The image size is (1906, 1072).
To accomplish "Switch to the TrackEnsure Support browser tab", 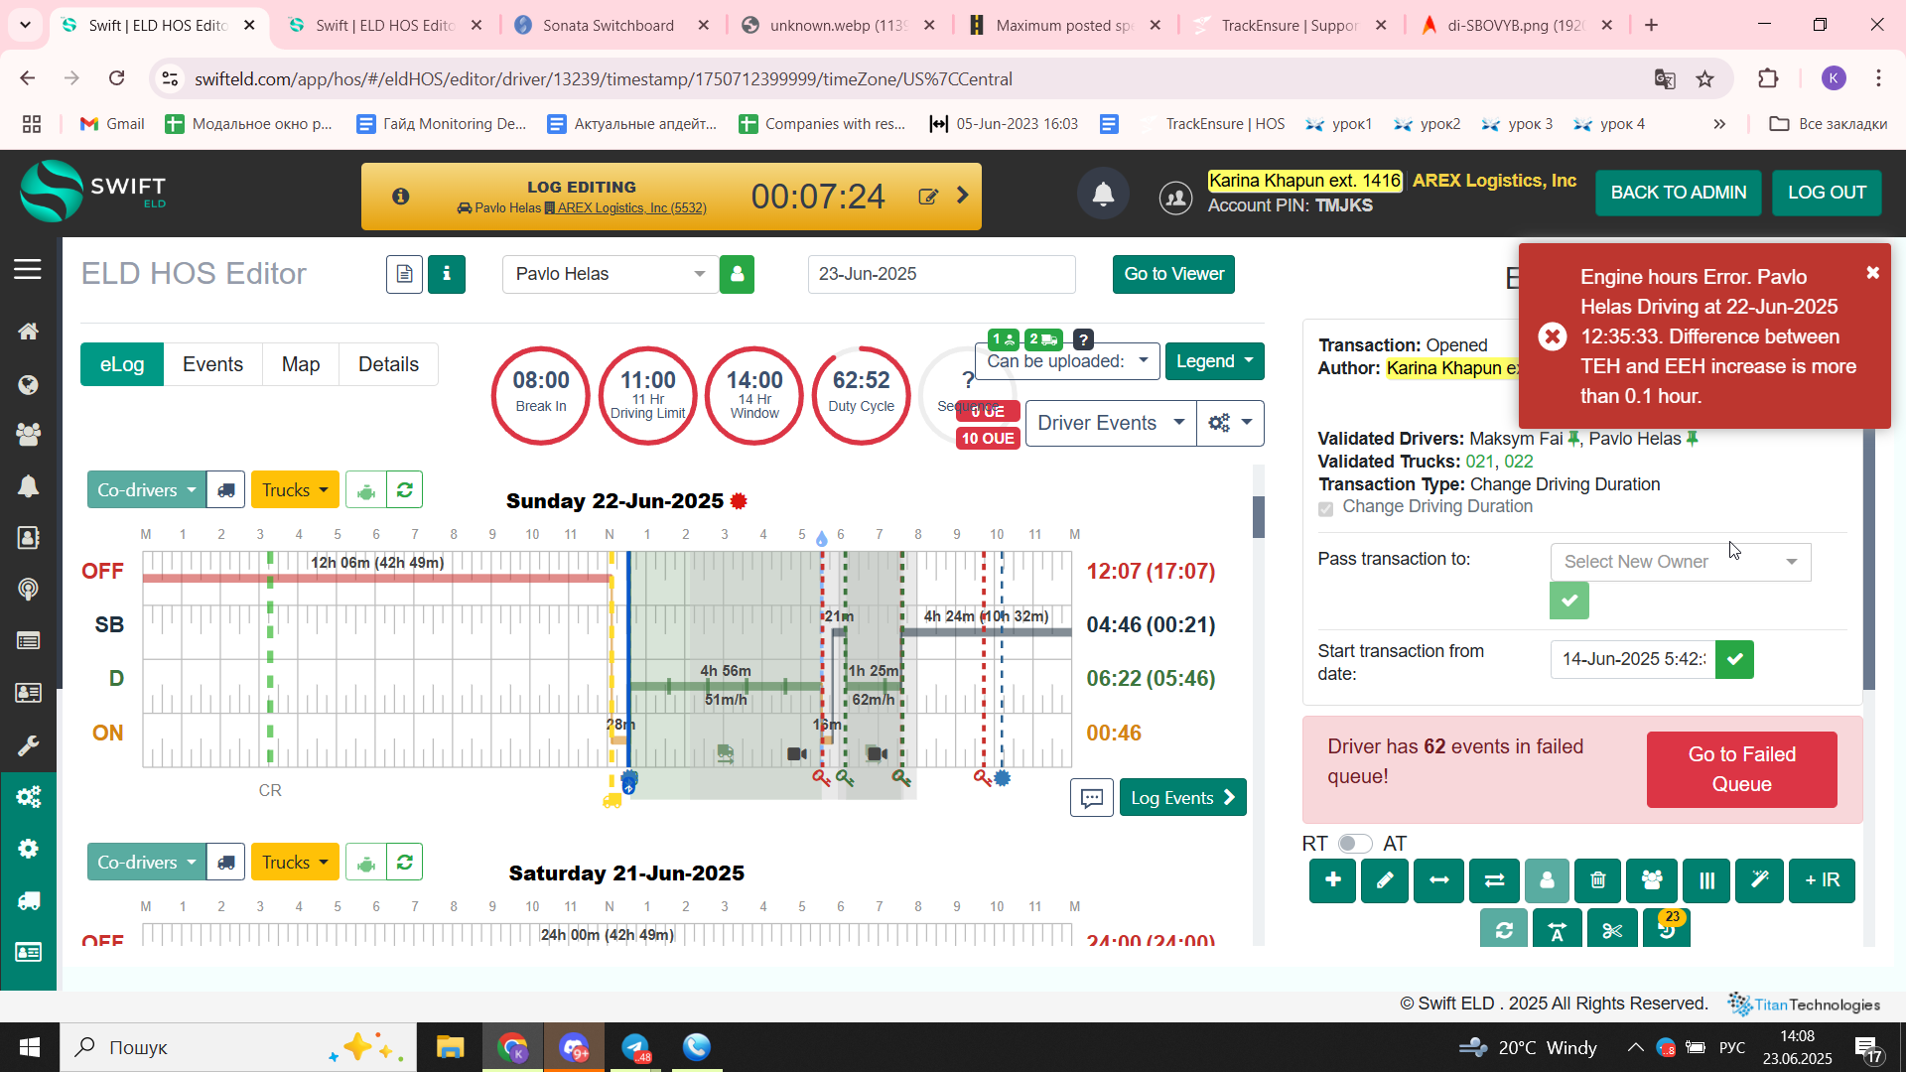I will [1290, 25].
